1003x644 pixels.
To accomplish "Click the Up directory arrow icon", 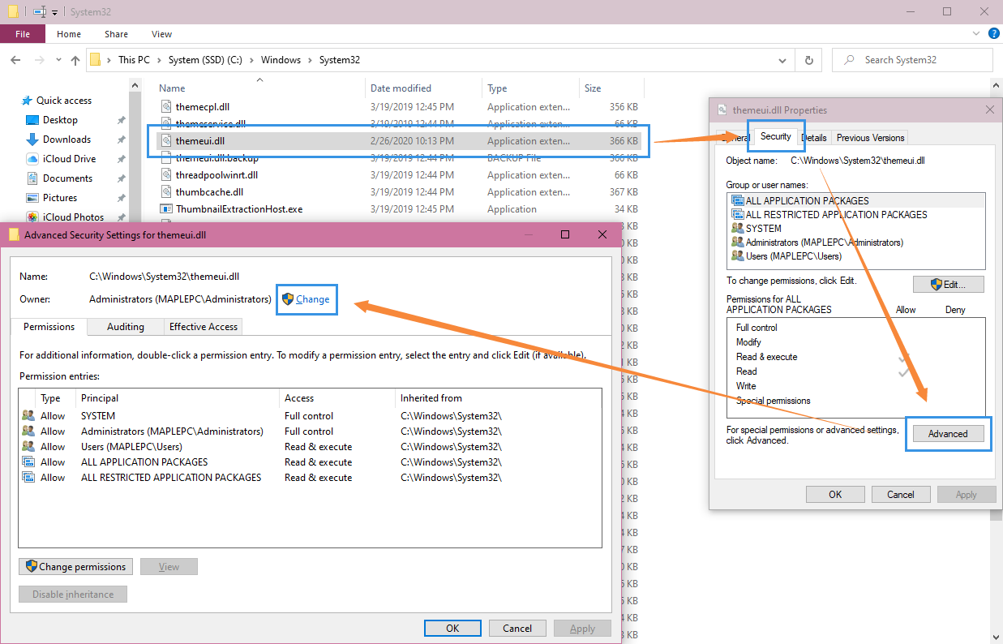I will pyautogui.click(x=75, y=60).
